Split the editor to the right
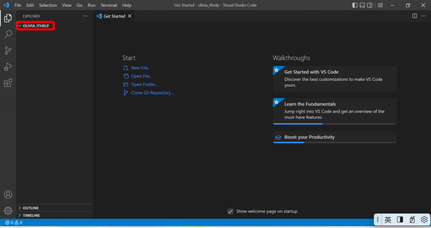Screen dimensions: 431x228 point(415,16)
